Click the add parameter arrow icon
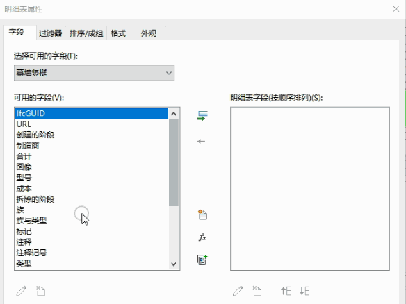This screenshot has height=304, width=406. point(202,116)
